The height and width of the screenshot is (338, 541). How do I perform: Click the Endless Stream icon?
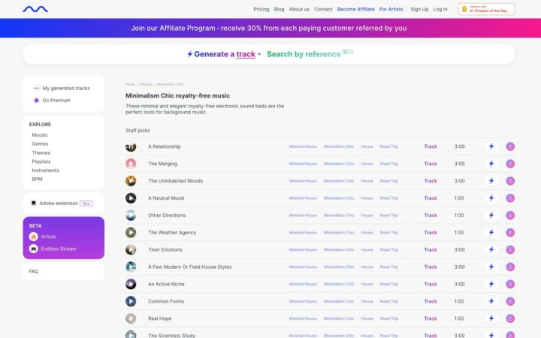(x=33, y=249)
